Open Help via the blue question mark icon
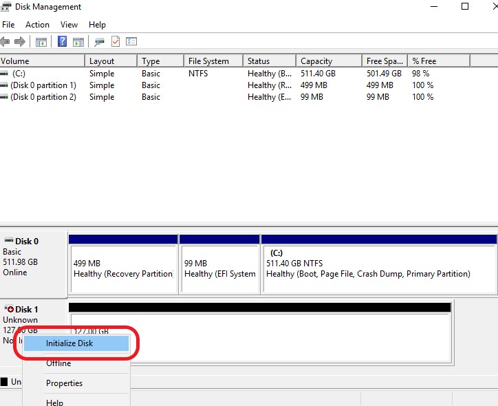Viewport: 498px width, 406px height. (63, 42)
